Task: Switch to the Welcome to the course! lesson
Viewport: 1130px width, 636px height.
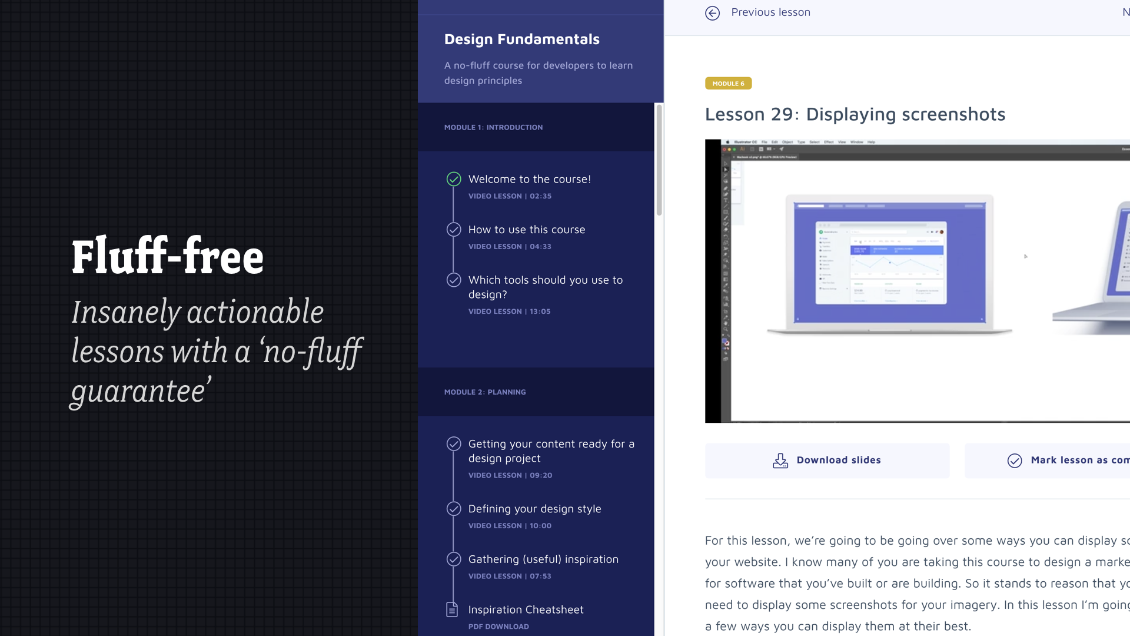Action: (x=529, y=179)
